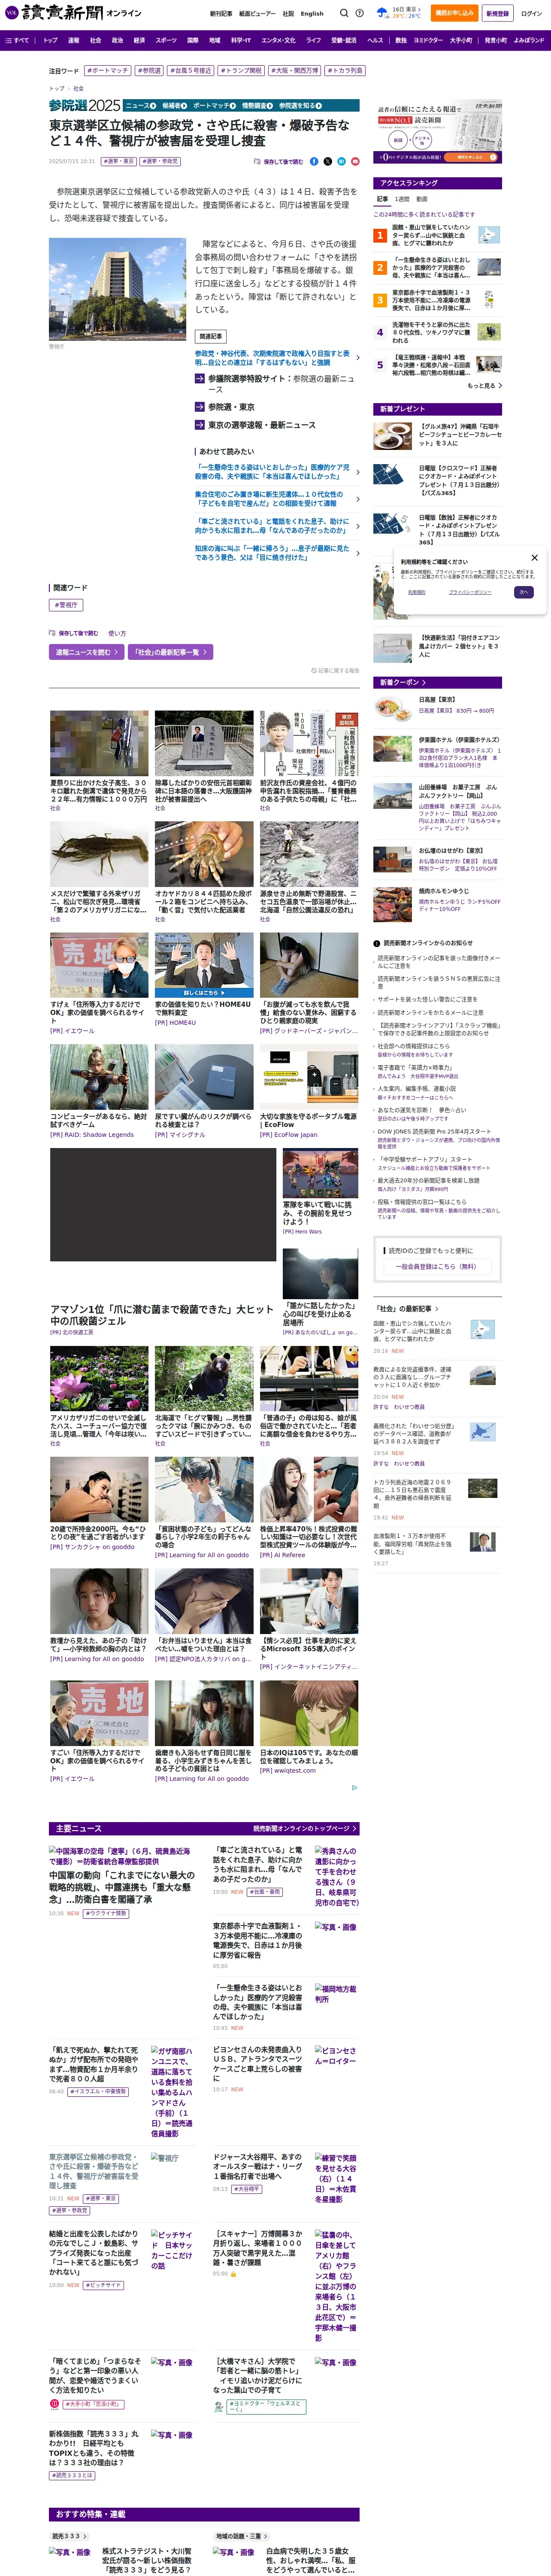Viewport: 551px width, 2576px height.
Task: Open プライバシーポリシー link in popup
Action: pos(469,592)
